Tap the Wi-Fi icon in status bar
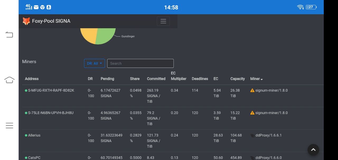 [x=300, y=7]
